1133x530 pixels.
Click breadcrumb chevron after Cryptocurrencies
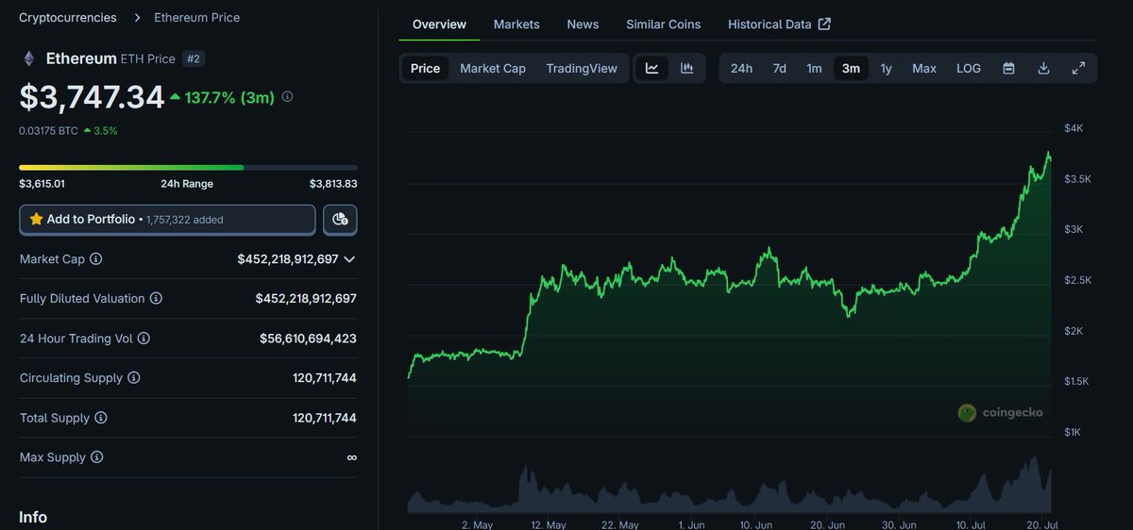pyautogui.click(x=136, y=17)
